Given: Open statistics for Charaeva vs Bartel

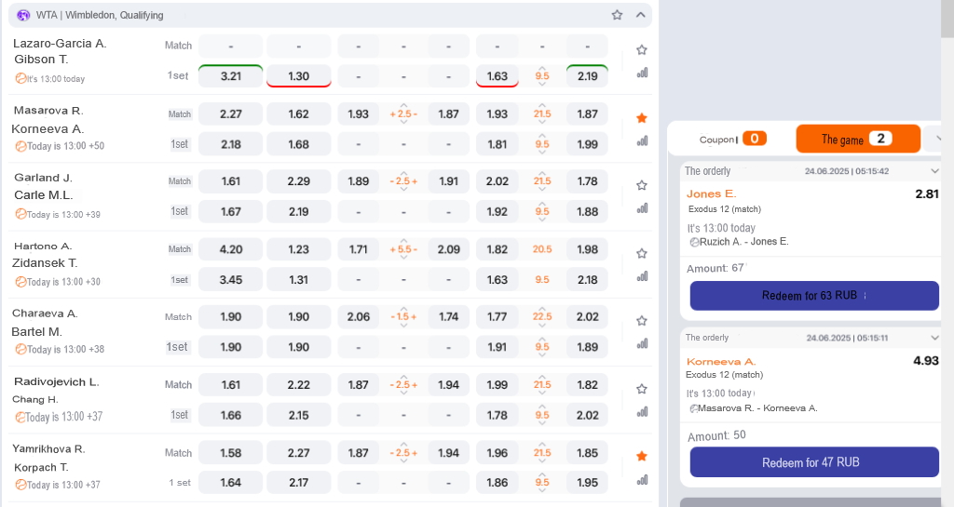Looking at the screenshot, I should 642,343.
